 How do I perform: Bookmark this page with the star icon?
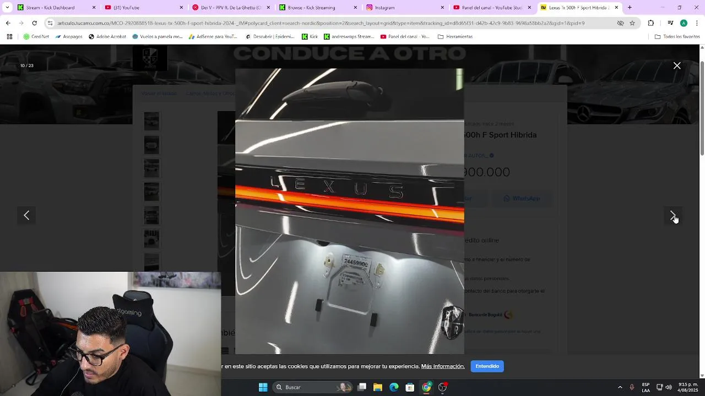coord(632,23)
